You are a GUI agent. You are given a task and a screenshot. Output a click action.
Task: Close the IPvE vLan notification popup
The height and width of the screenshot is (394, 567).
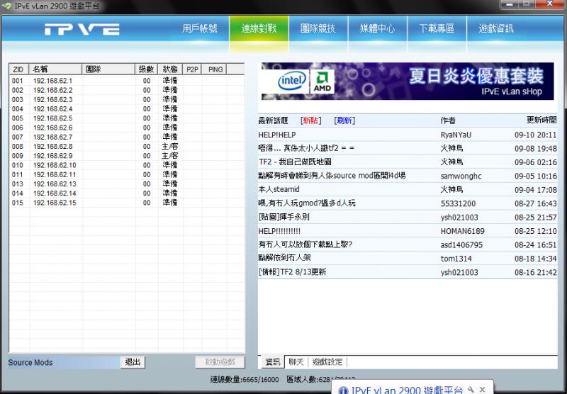pyautogui.click(x=482, y=389)
